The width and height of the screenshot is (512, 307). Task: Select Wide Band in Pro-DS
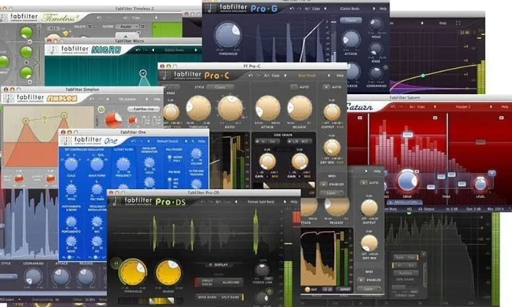[x=207, y=297]
